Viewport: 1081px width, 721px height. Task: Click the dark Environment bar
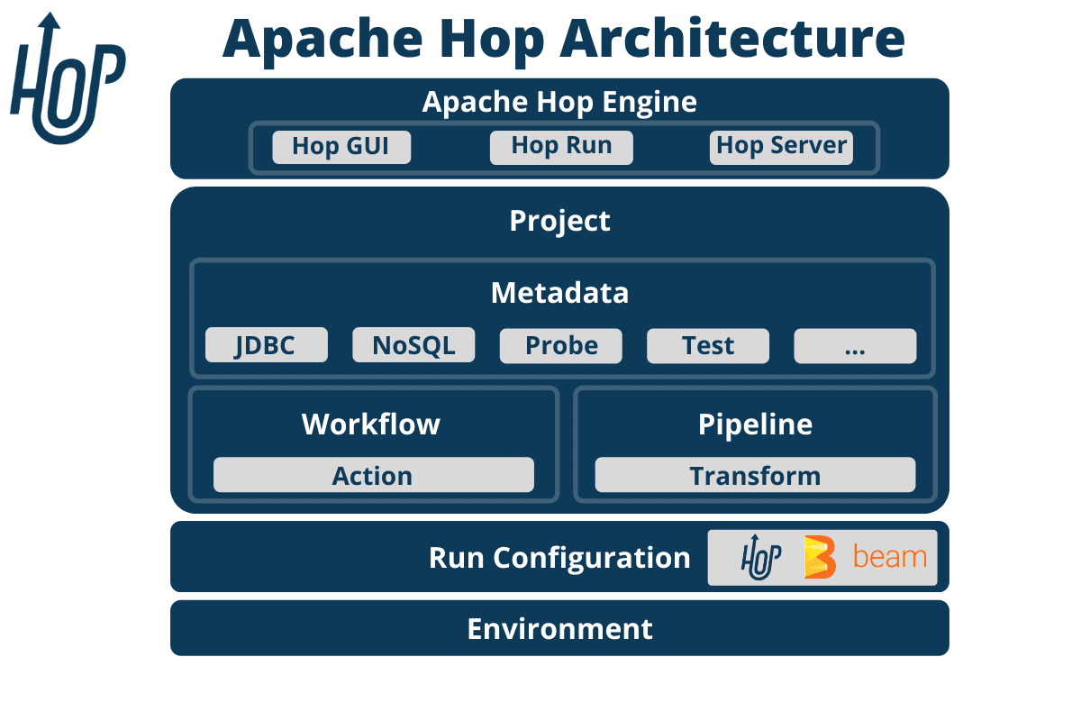click(x=560, y=628)
